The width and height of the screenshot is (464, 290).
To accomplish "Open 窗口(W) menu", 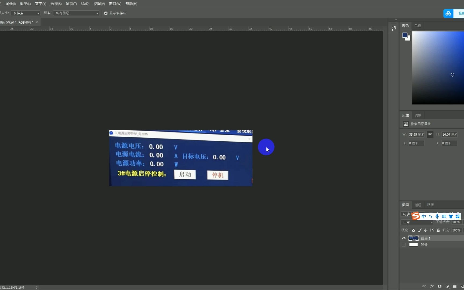I will click(115, 4).
